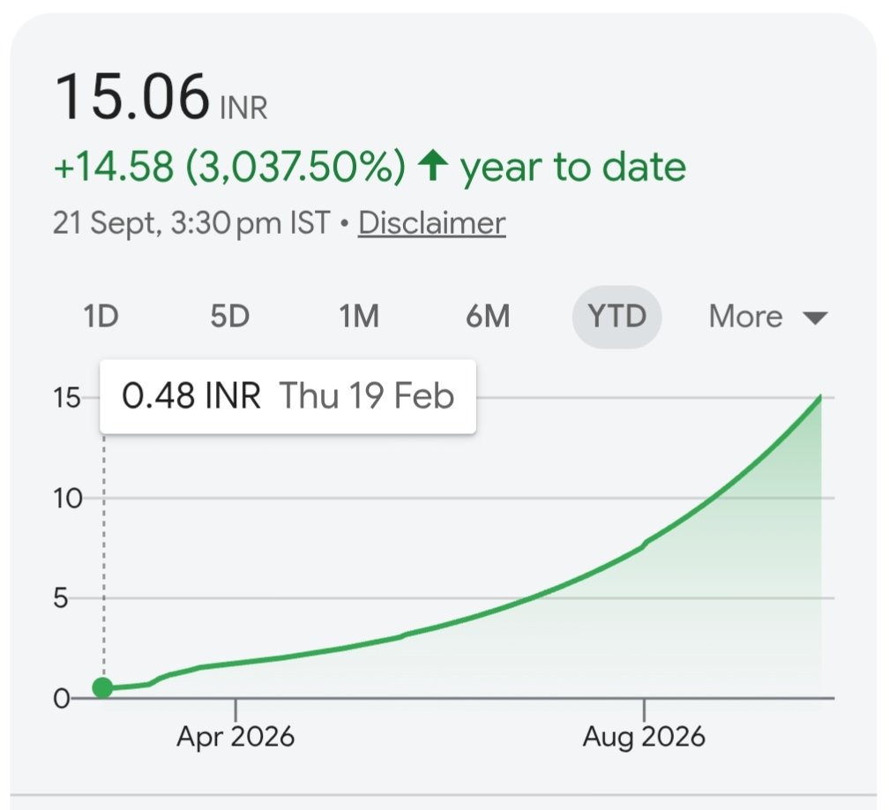This screenshot has width=889, height=810.
Task: Click the green up arrow icon
Action: [x=432, y=165]
